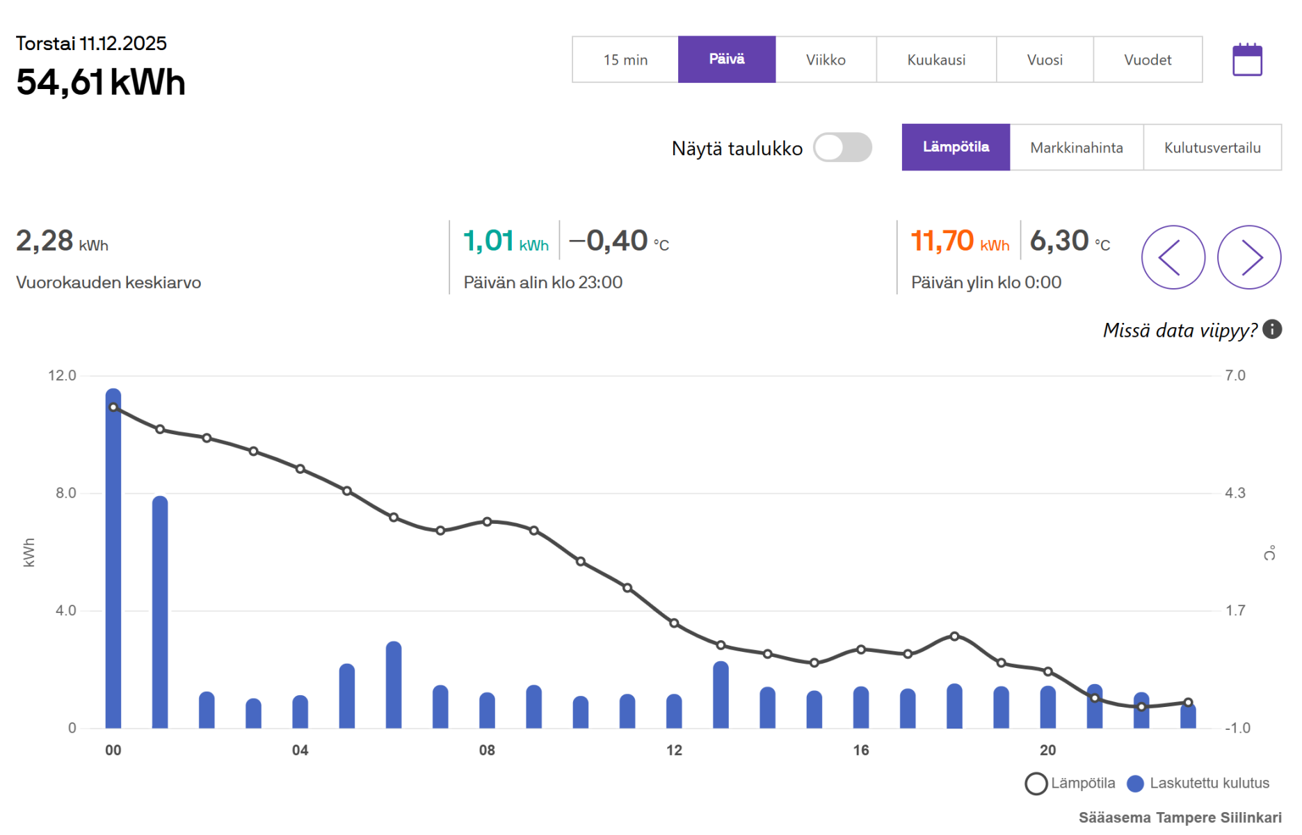
Task: Click x-axis label 20
Action: pos(1048,750)
